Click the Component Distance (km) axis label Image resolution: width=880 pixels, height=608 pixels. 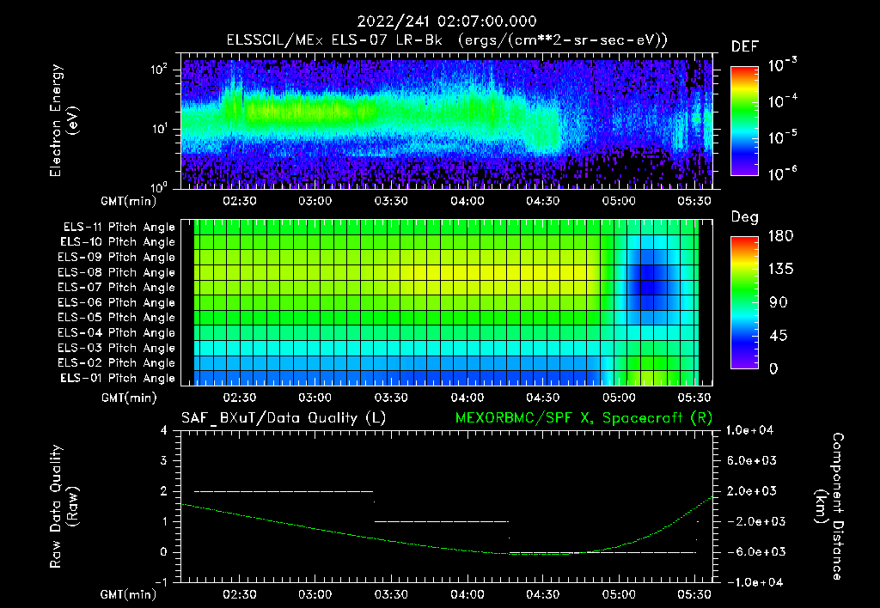point(828,507)
